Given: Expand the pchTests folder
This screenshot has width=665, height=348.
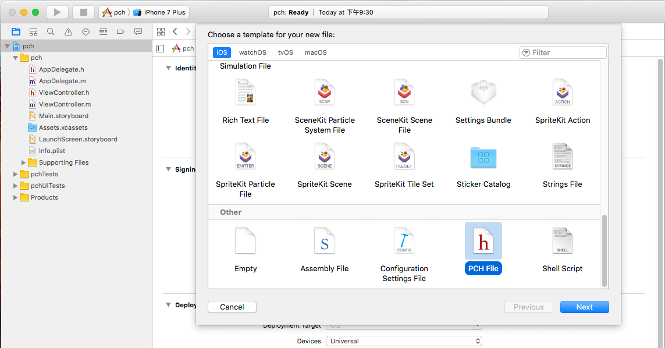Looking at the screenshot, I should 16,174.
